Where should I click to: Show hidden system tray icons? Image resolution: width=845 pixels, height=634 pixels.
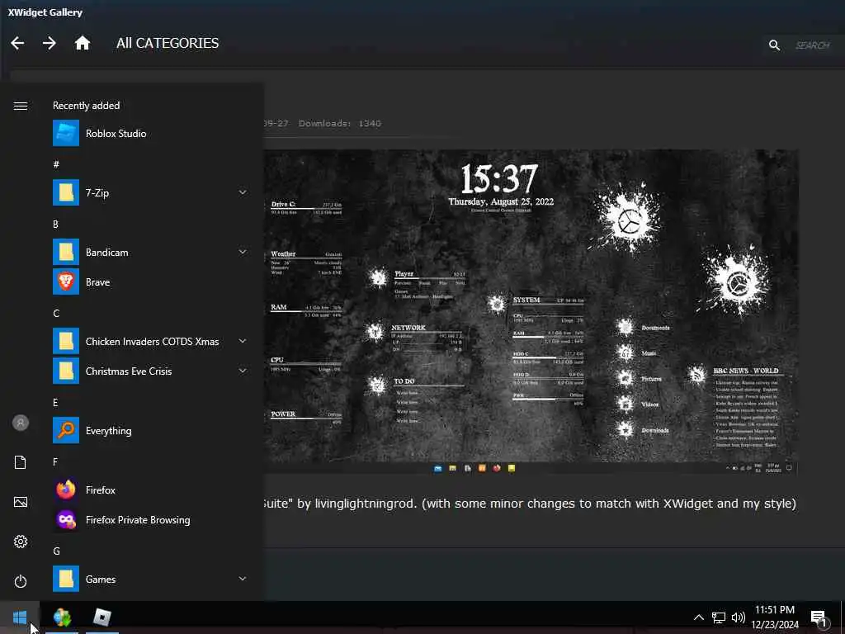click(x=698, y=617)
